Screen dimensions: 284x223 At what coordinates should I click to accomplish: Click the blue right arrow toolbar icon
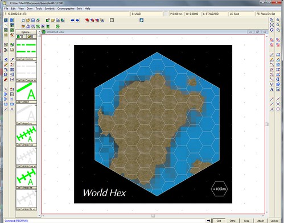[x=77, y=20]
